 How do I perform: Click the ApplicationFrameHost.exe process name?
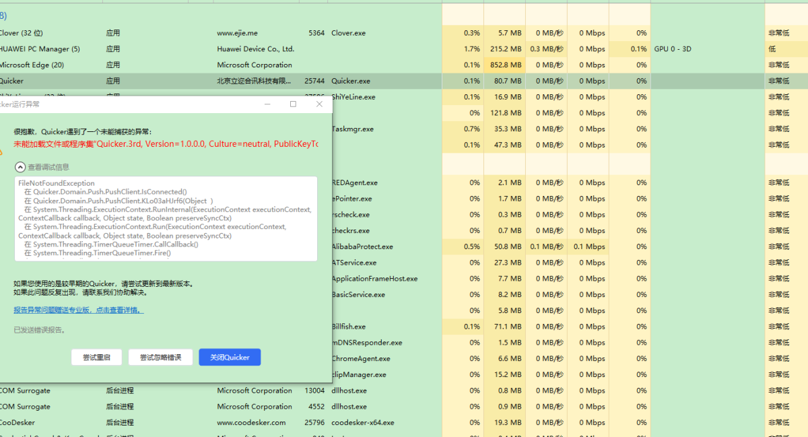click(x=374, y=279)
